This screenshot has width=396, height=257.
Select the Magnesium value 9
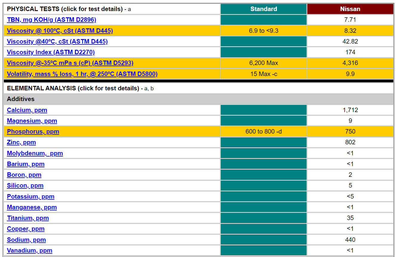tap(350, 121)
